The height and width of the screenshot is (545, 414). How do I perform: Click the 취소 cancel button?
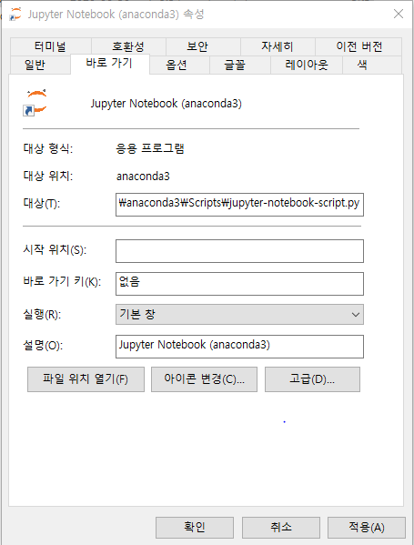point(281,528)
